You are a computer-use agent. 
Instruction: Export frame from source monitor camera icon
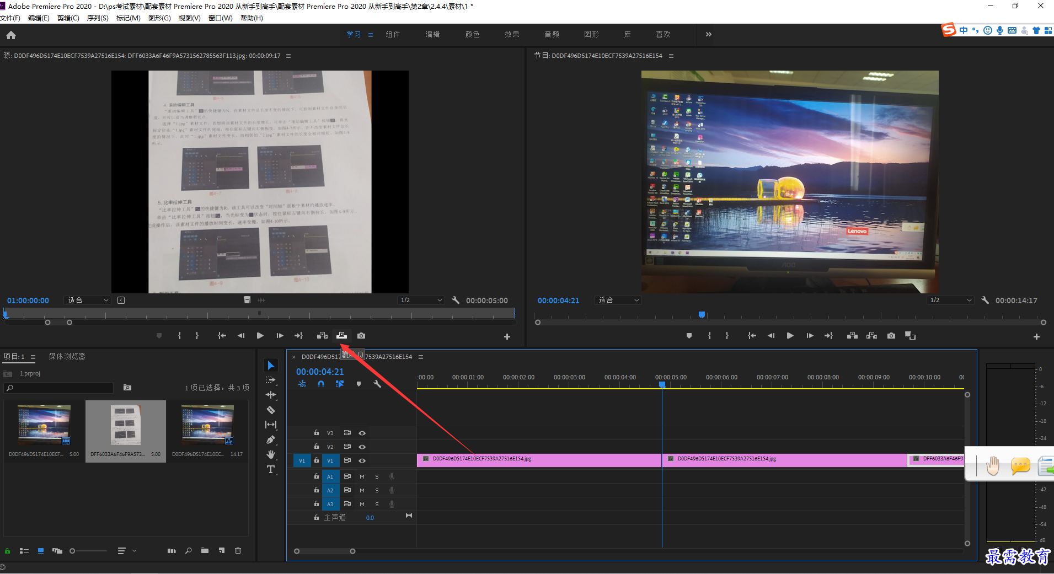(361, 335)
